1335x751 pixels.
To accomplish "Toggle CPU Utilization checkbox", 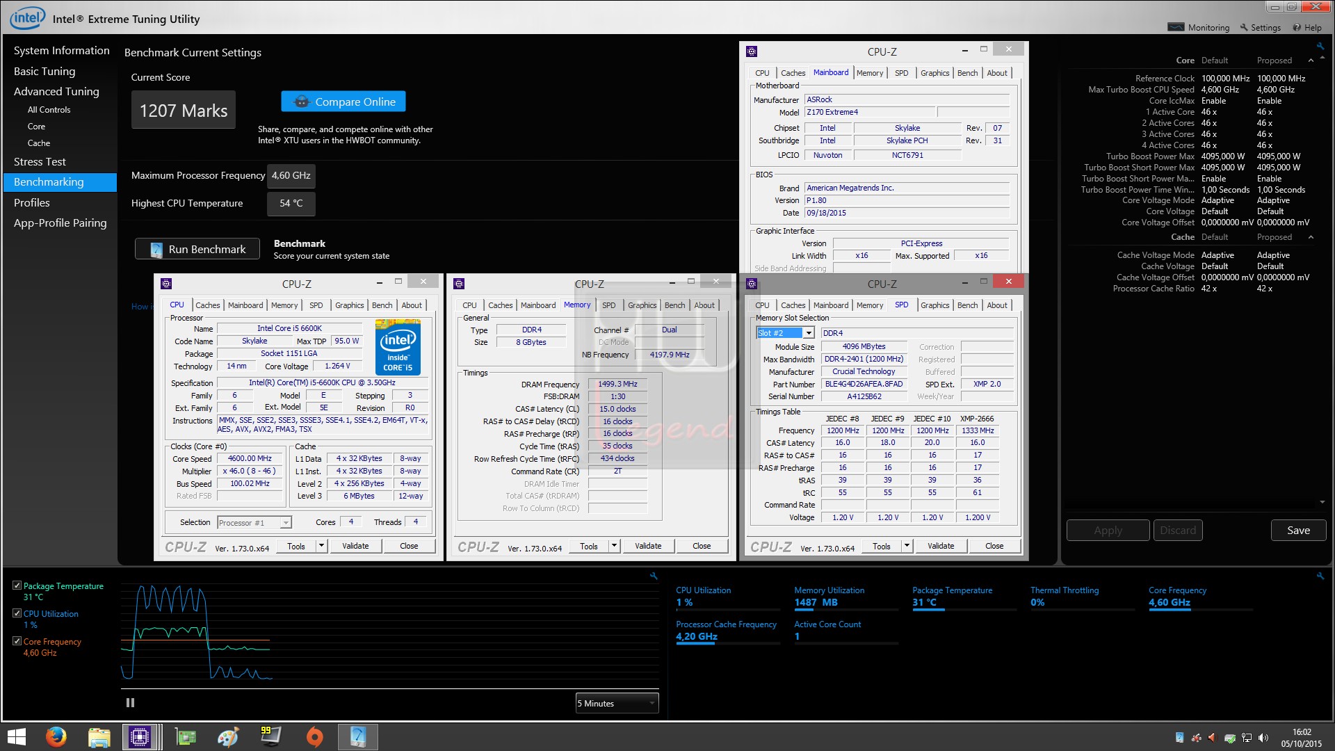I will pyautogui.click(x=17, y=613).
